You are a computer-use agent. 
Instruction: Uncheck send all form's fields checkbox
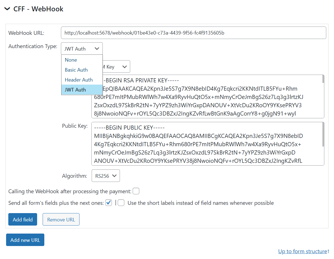(x=109, y=203)
